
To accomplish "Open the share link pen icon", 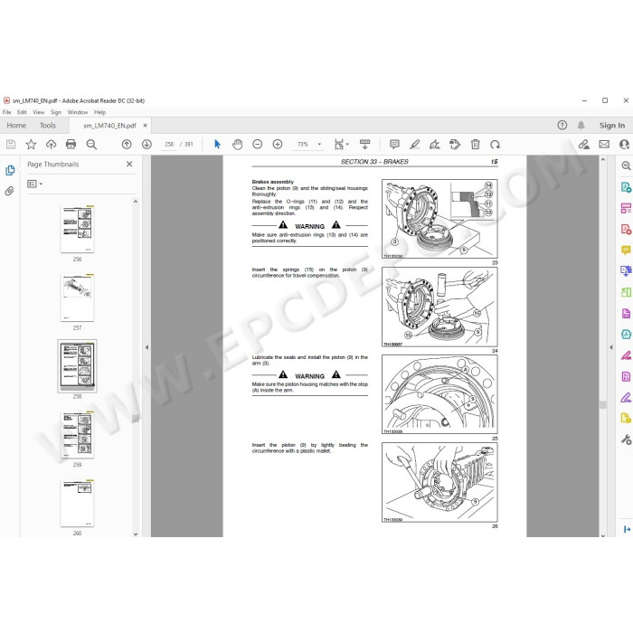I will coord(584,144).
